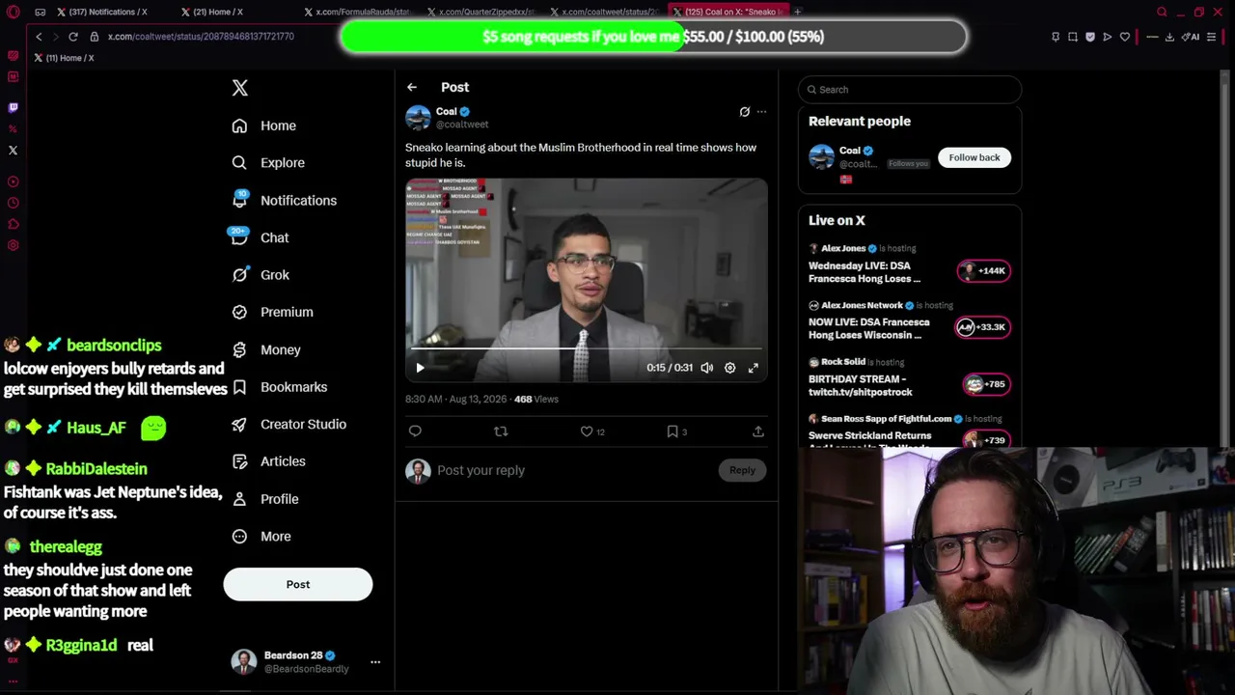Share the post using share icon
The image size is (1235, 695).
pyautogui.click(x=758, y=431)
